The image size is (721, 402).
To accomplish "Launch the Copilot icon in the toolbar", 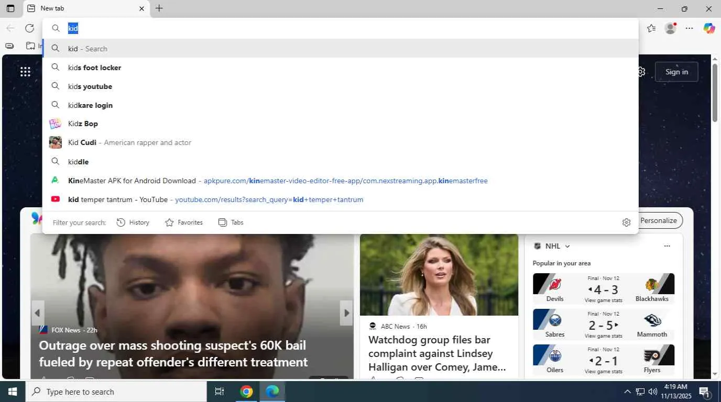I will click(x=709, y=28).
